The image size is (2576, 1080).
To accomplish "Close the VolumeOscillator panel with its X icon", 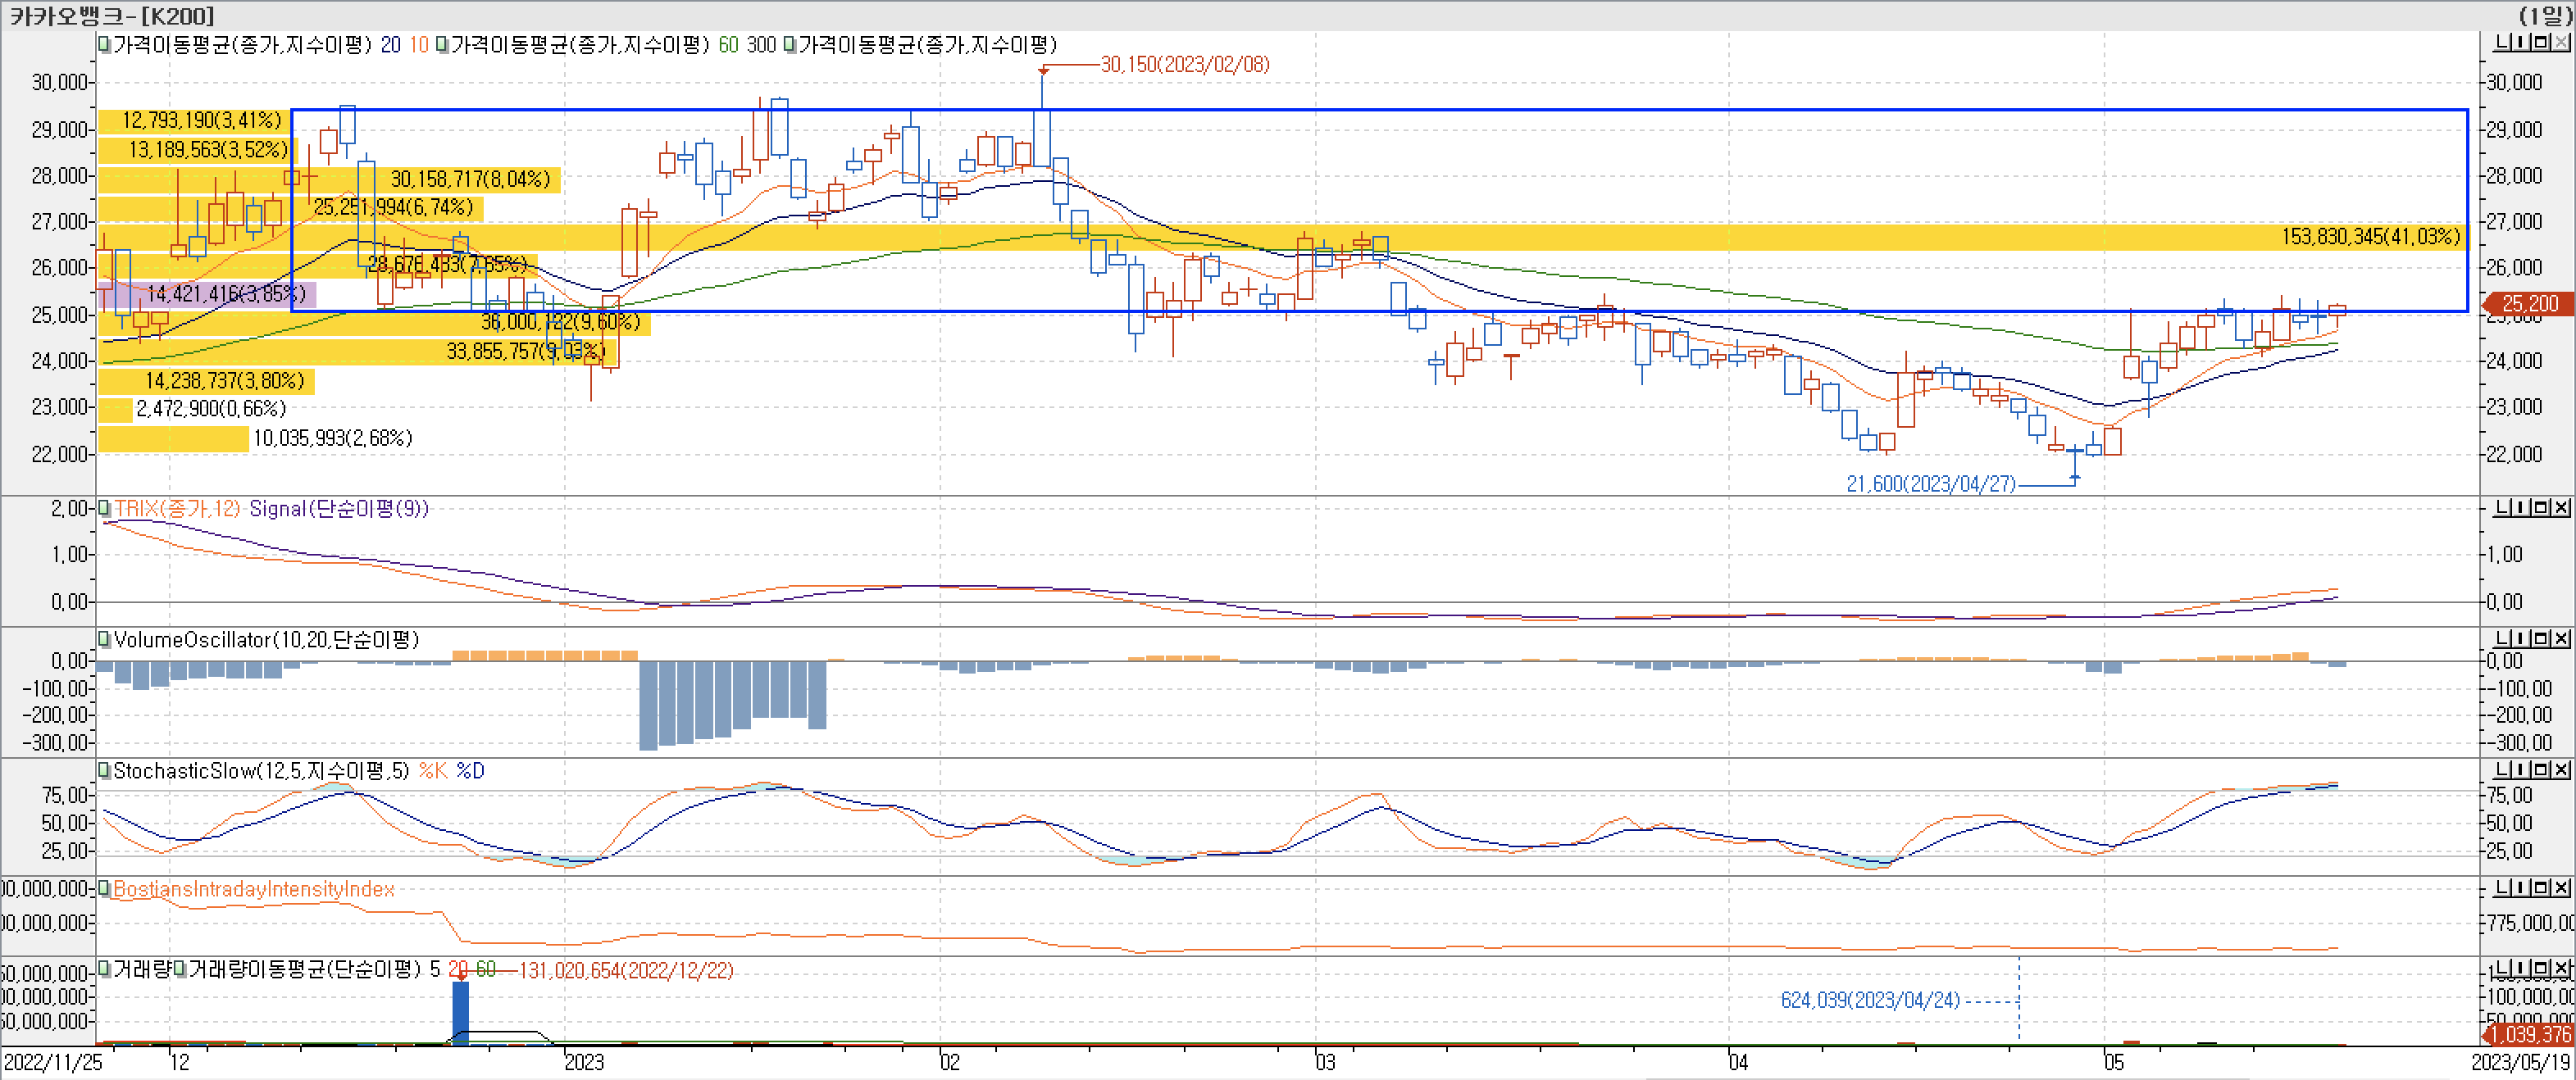I will (2561, 638).
